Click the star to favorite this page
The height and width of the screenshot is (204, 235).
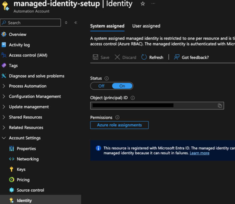[x=143, y=4]
